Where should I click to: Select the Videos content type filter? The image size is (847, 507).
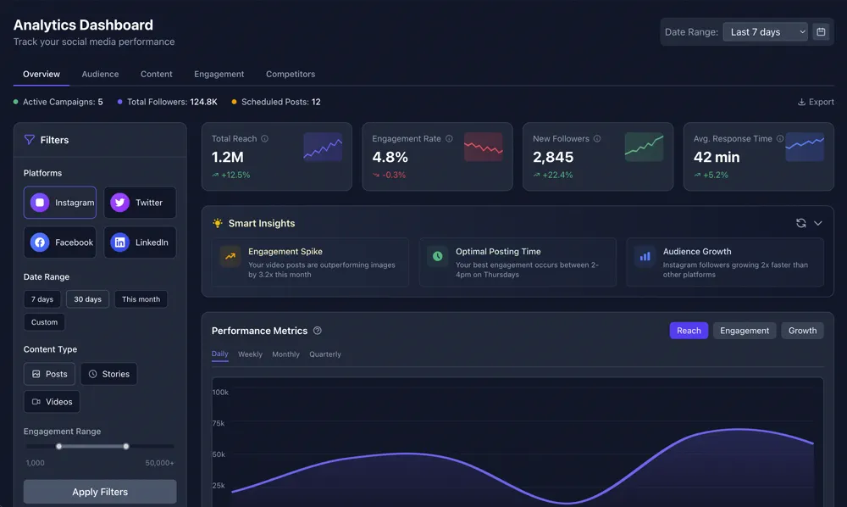52,402
